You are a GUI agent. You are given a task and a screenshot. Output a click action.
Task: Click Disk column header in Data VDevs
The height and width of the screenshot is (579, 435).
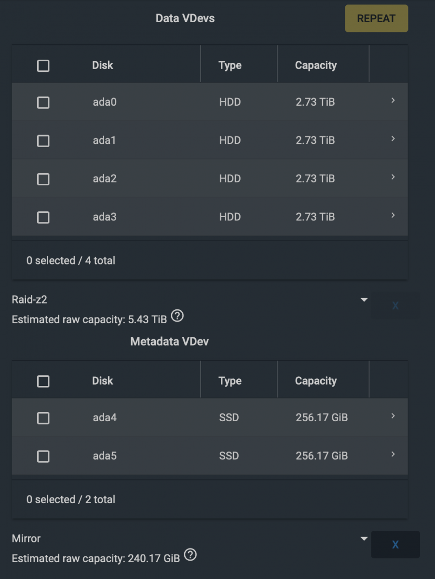pyautogui.click(x=103, y=66)
